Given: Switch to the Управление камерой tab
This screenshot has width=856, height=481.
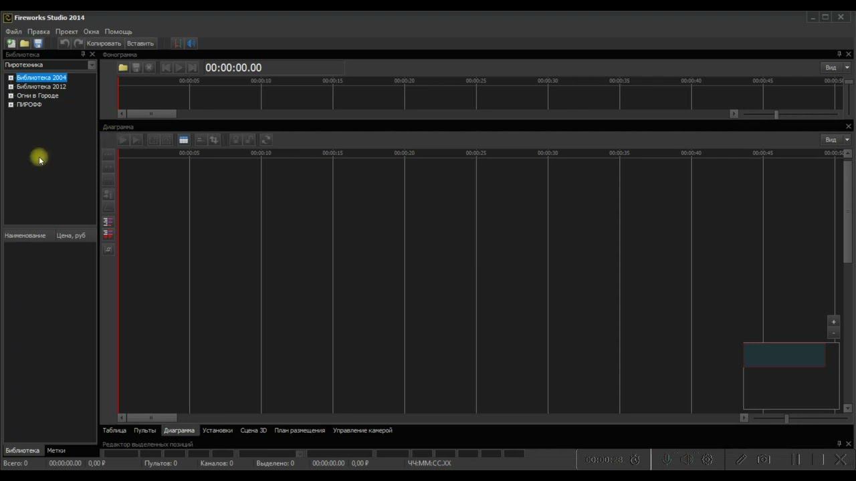Looking at the screenshot, I should [362, 430].
